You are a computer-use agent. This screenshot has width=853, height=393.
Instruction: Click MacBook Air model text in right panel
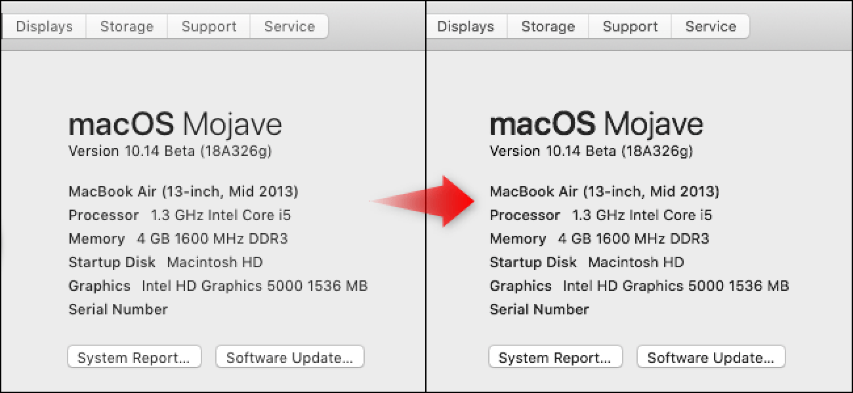604,192
